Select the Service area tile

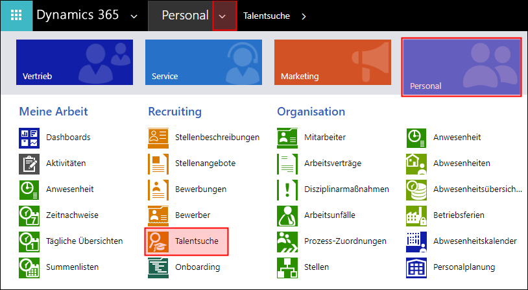coord(204,62)
